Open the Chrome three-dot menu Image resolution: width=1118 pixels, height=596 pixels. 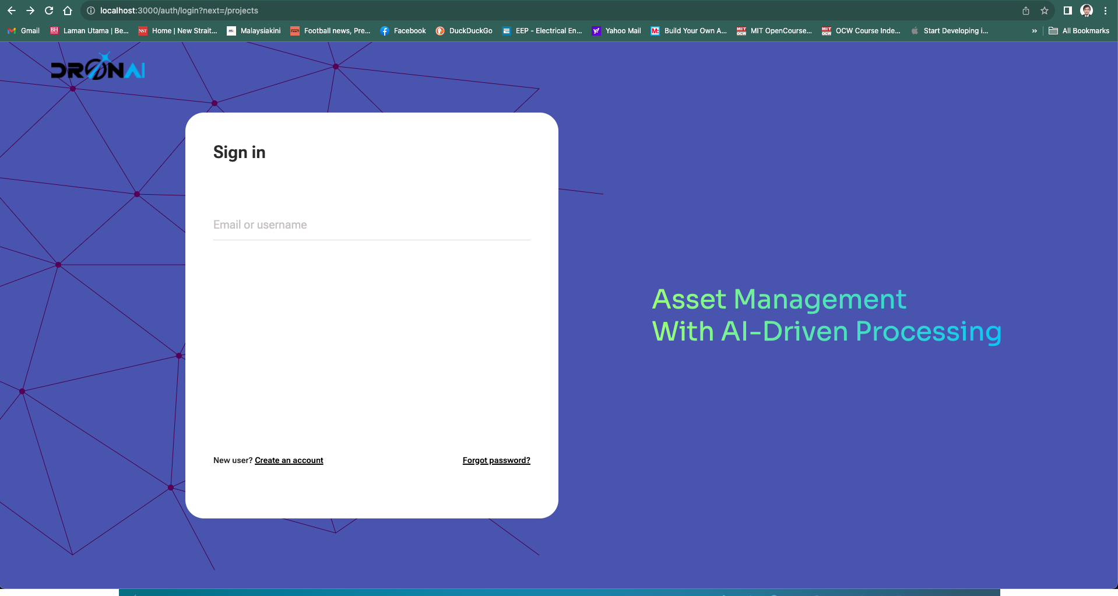click(x=1105, y=10)
